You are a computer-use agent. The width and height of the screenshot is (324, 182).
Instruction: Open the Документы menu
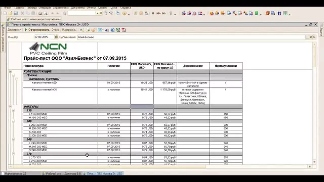[78, 8]
